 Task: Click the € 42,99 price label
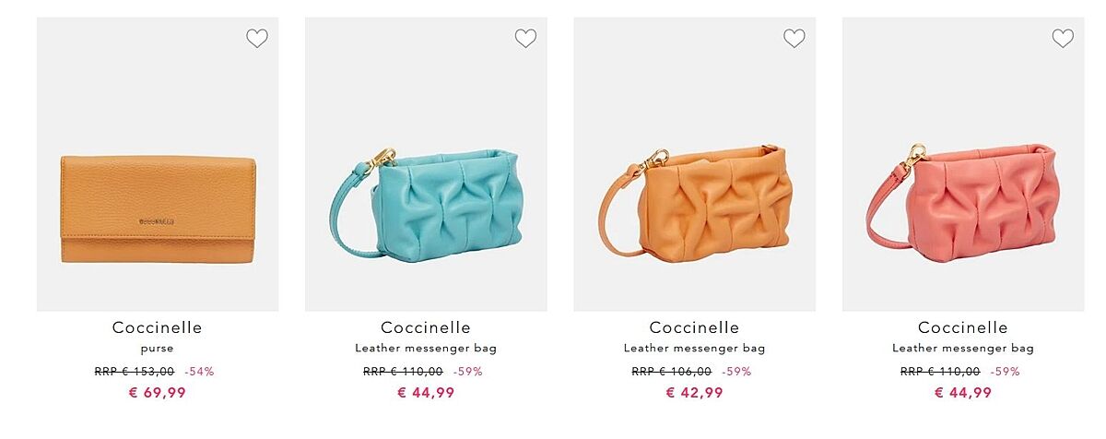694,393
